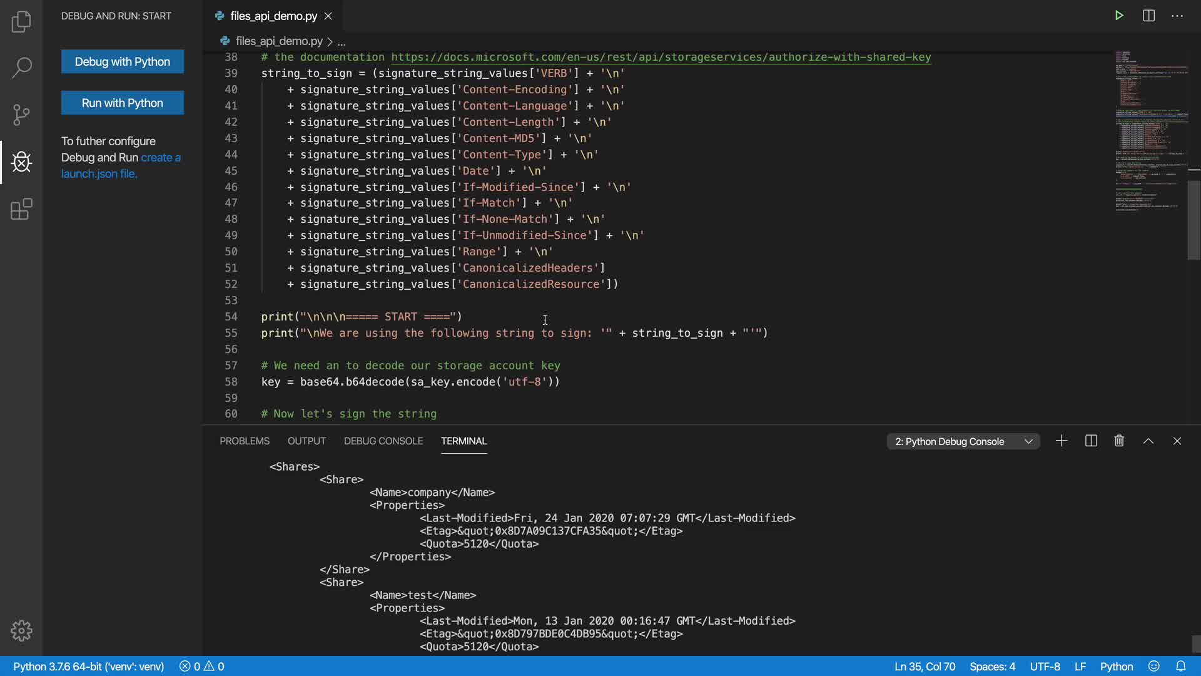
Task: Open the Search view in activity bar
Action: click(21, 68)
